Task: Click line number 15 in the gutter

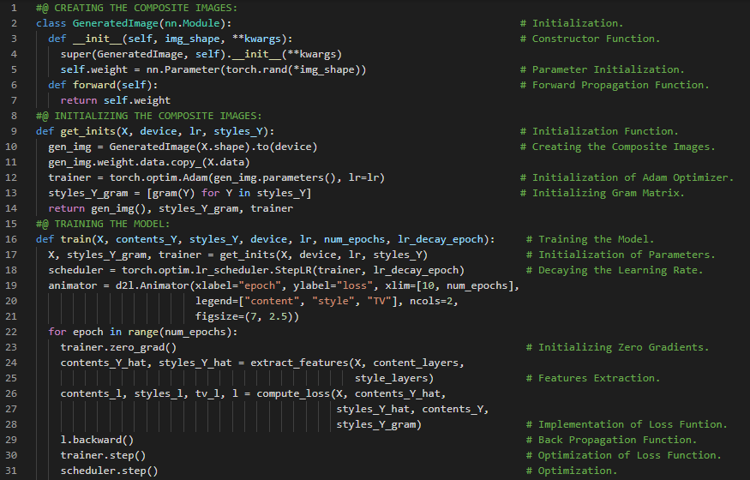Action: point(14,224)
